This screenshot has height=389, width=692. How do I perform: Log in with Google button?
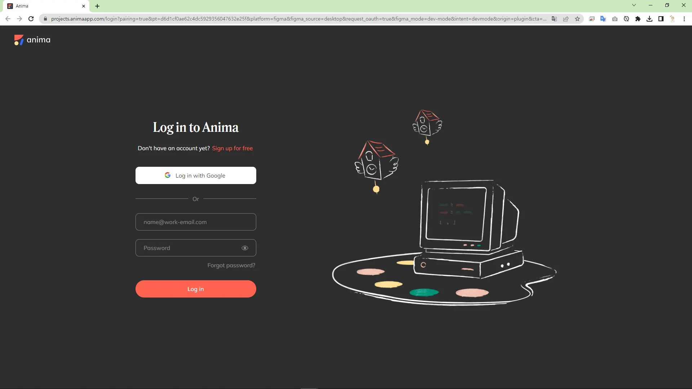click(x=196, y=175)
